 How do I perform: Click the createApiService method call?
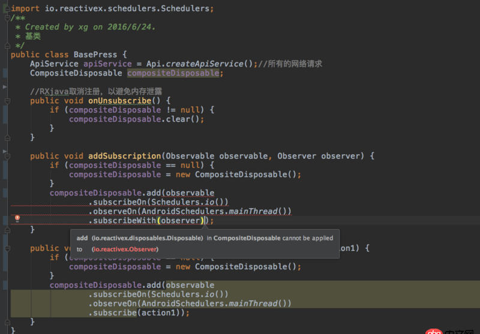point(205,64)
